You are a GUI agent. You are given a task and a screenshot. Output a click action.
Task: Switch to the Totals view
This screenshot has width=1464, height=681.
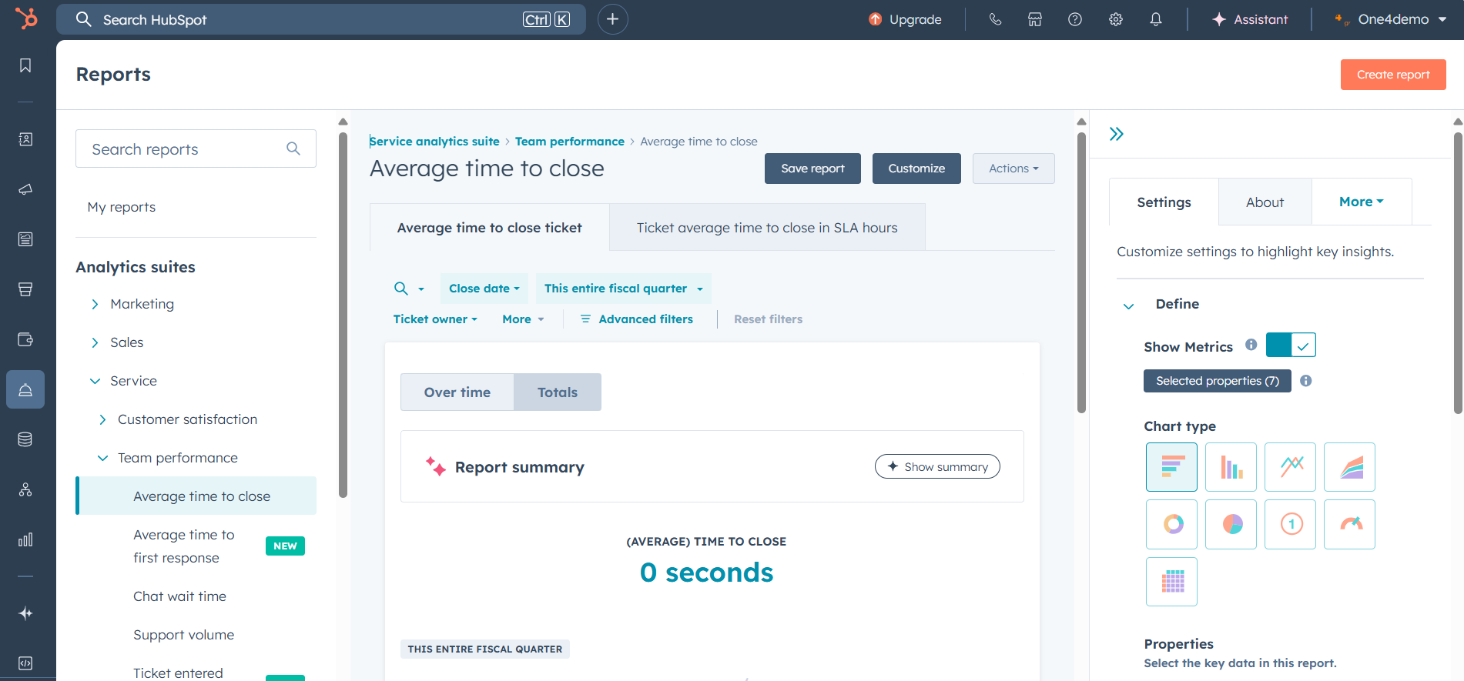coord(557,392)
